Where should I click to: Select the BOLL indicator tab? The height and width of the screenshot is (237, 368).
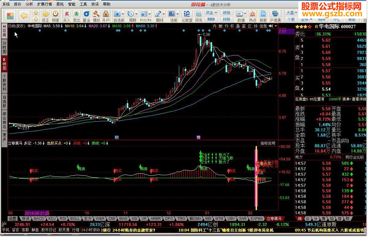75,219
